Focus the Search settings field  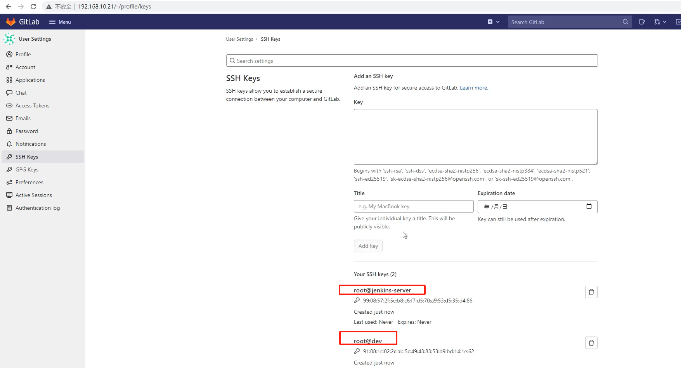tap(412, 61)
